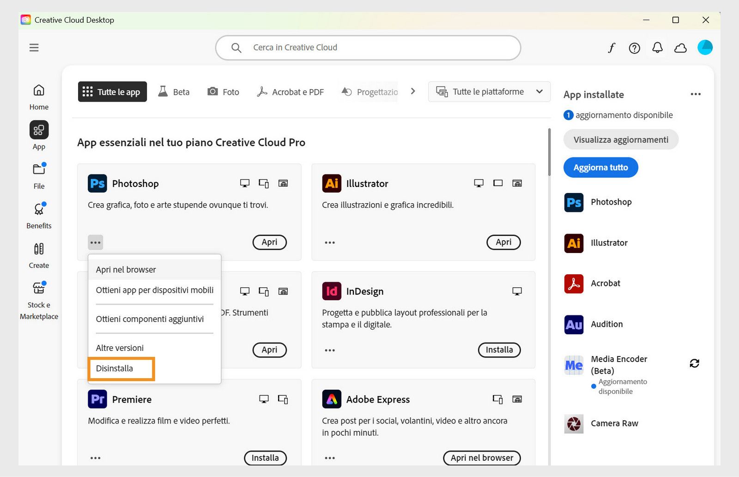Select Disinstalla in the Photoshop context menu
This screenshot has height=477, width=739.
(x=114, y=368)
